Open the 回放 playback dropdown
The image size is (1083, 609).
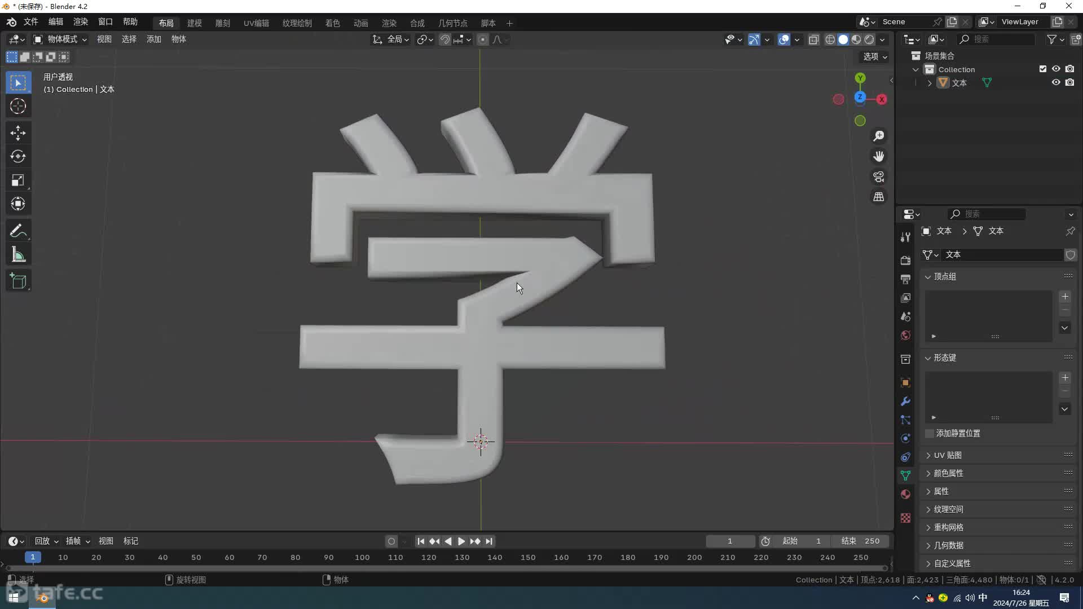(46, 541)
